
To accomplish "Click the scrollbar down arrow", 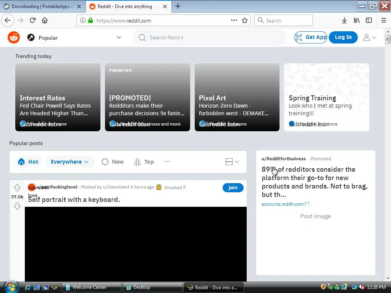I will click(388, 278).
